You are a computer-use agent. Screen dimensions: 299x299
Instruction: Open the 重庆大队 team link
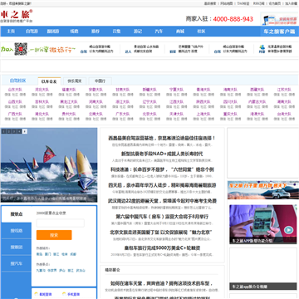point(230,114)
